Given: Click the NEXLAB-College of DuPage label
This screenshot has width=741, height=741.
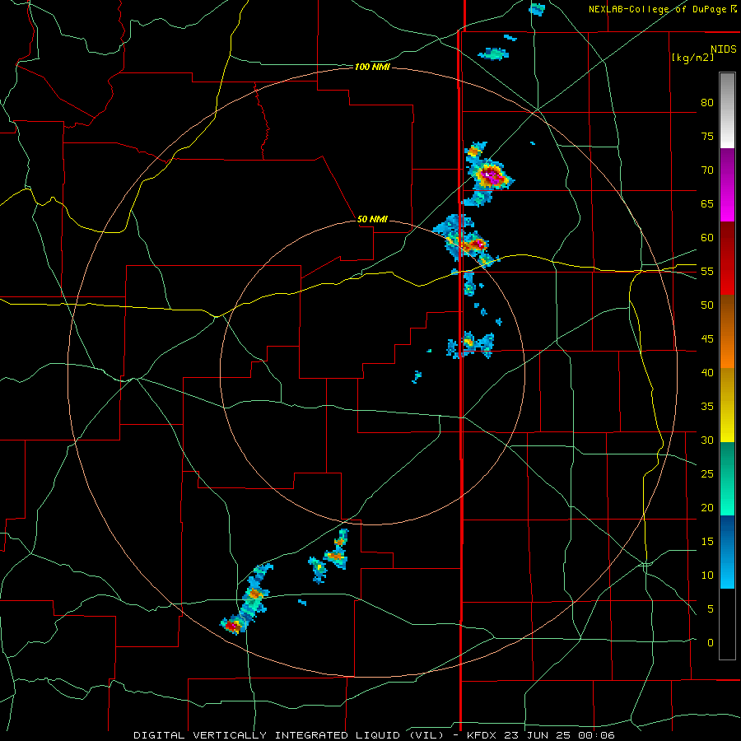Looking at the screenshot, I should pyautogui.click(x=657, y=9).
